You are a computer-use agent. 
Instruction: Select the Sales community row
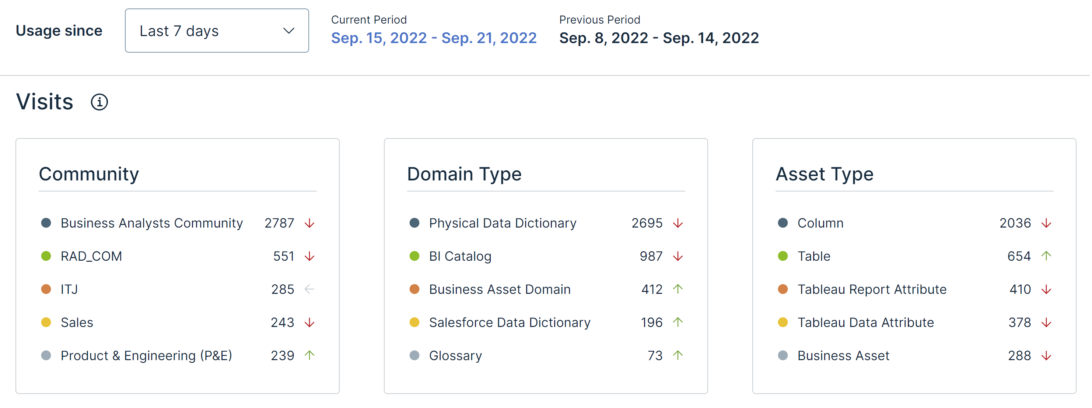click(x=77, y=323)
